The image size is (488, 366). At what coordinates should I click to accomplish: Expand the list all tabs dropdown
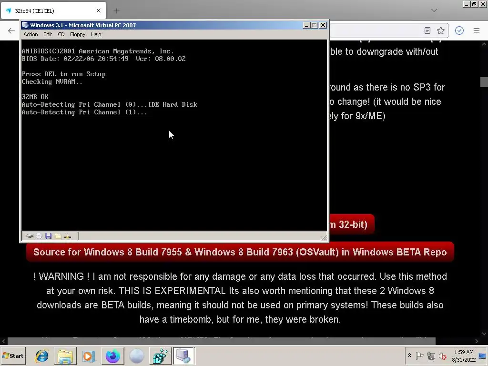[434, 10]
